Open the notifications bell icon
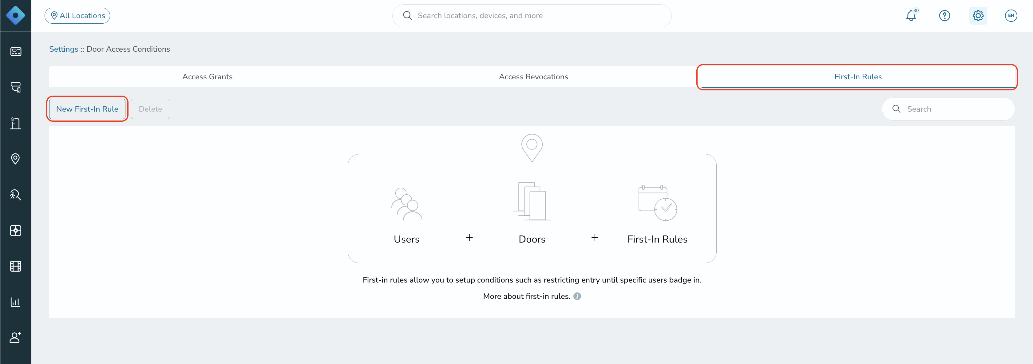Screen dimensions: 1033x364 tap(911, 16)
